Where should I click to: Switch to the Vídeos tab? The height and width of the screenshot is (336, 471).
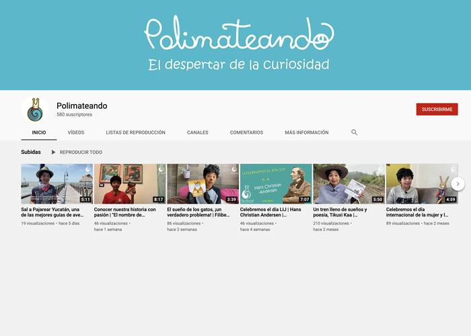(76, 132)
